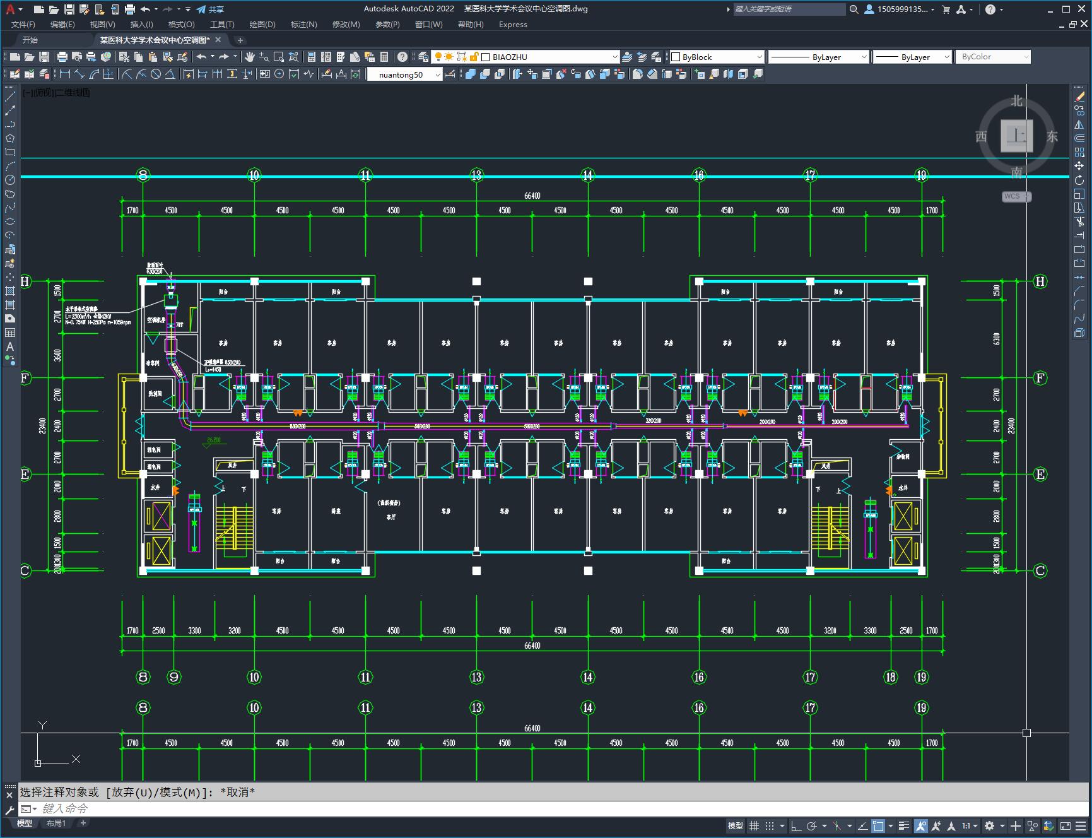Toggle object snap in status bar
The height and width of the screenshot is (838, 1092).
coord(878,825)
